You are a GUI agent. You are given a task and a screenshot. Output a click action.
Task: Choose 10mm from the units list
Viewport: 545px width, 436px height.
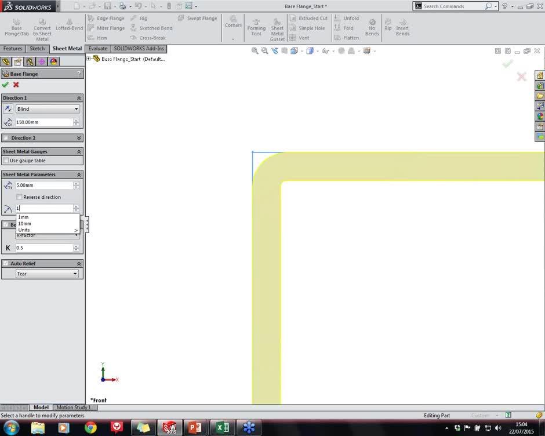[24, 223]
